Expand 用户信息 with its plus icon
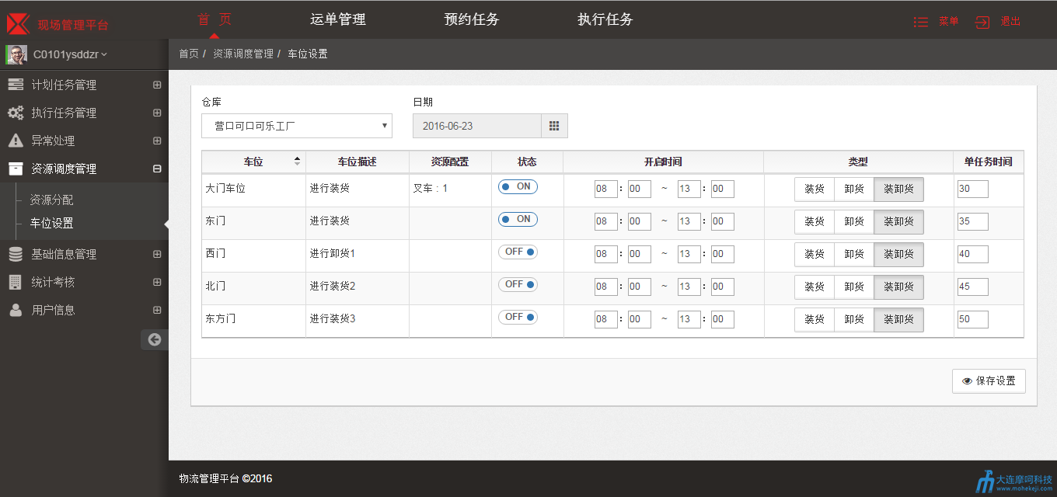Screen dimensions: 1057x497 pyautogui.click(x=157, y=310)
